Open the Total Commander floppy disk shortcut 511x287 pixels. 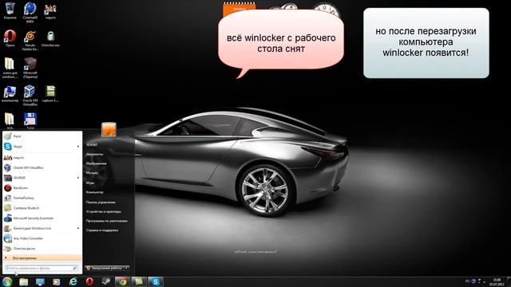click(30, 121)
